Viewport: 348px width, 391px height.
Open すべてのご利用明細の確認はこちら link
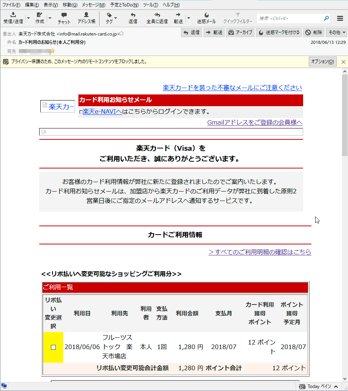[x=260, y=252]
